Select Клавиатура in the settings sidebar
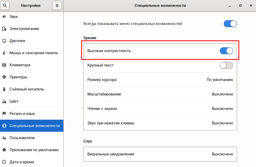The width and height of the screenshot is (256, 167). (20, 65)
